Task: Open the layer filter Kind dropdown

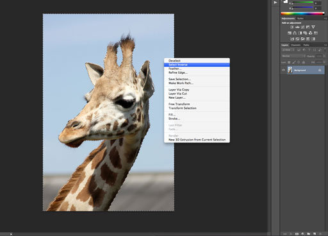Action: tap(288, 50)
